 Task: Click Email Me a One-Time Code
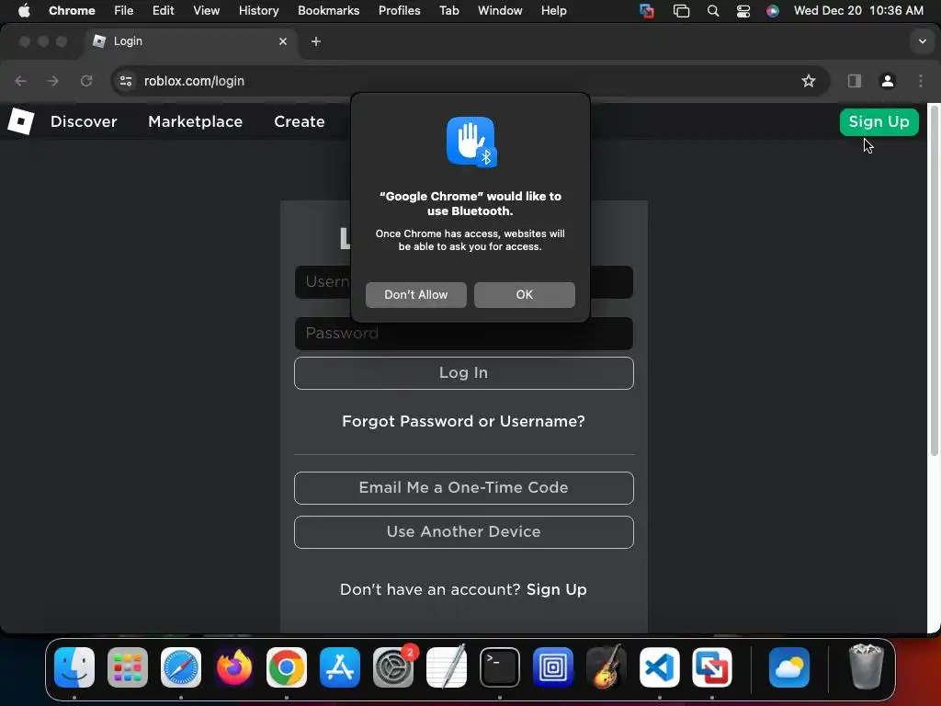[x=463, y=487]
